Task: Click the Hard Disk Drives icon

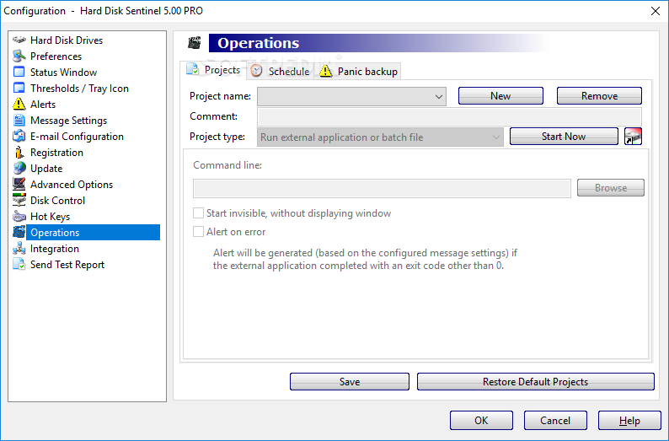Action: (x=19, y=40)
